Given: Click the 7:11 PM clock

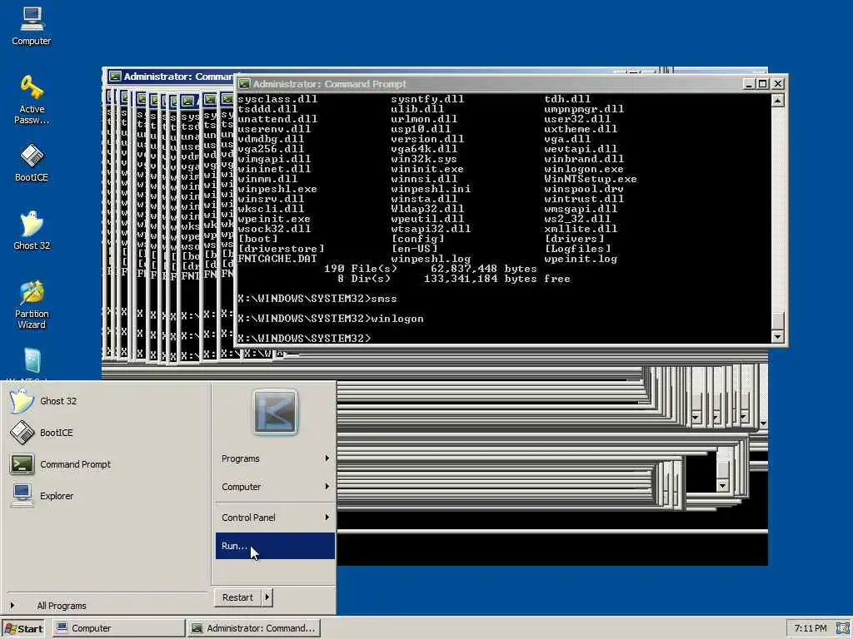Looking at the screenshot, I should click(810, 628).
